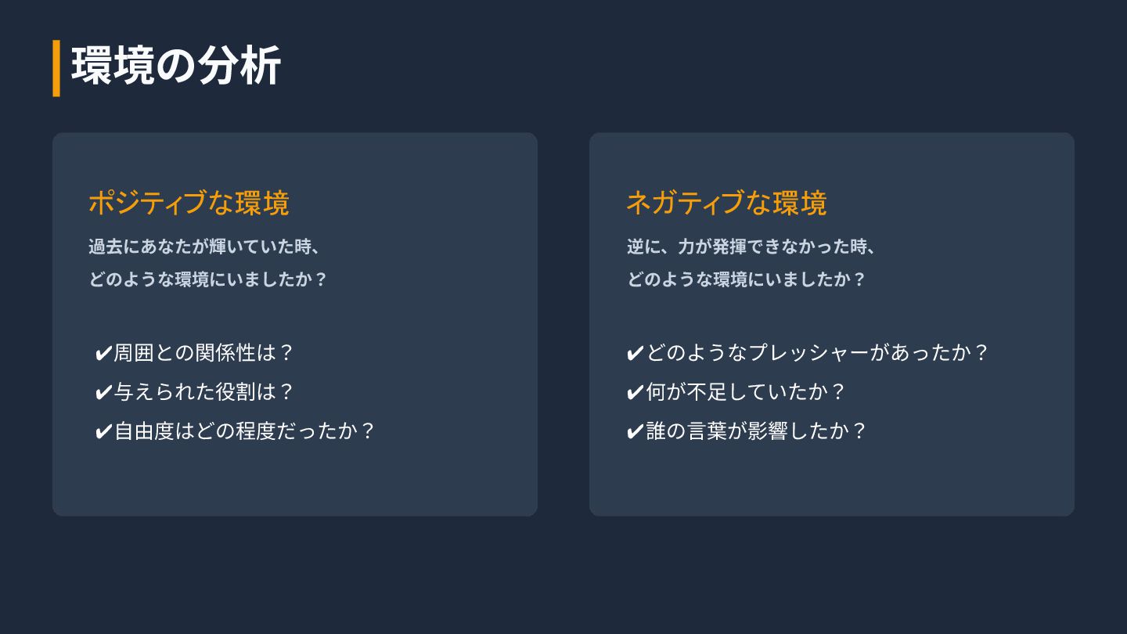Click the checkmark before 与えられた役割は？
Viewport: 1127px width, 634px height.
tap(103, 393)
